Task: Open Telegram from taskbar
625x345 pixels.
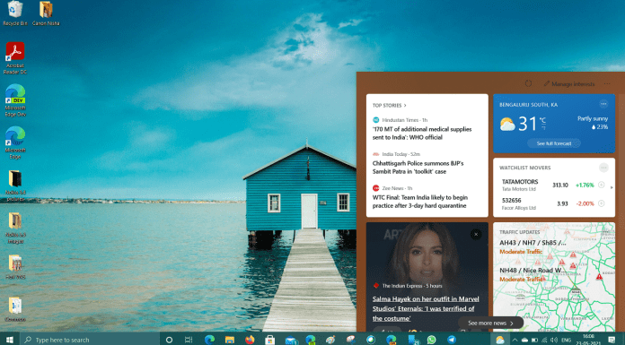Action: pos(452,340)
